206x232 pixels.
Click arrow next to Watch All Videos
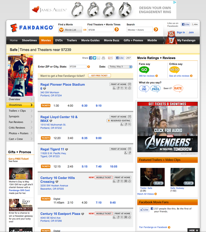[x=156, y=194]
